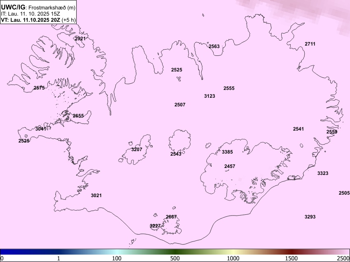Select the 1 label on the color scale
This screenshot has height=262, width=350.
click(58, 258)
